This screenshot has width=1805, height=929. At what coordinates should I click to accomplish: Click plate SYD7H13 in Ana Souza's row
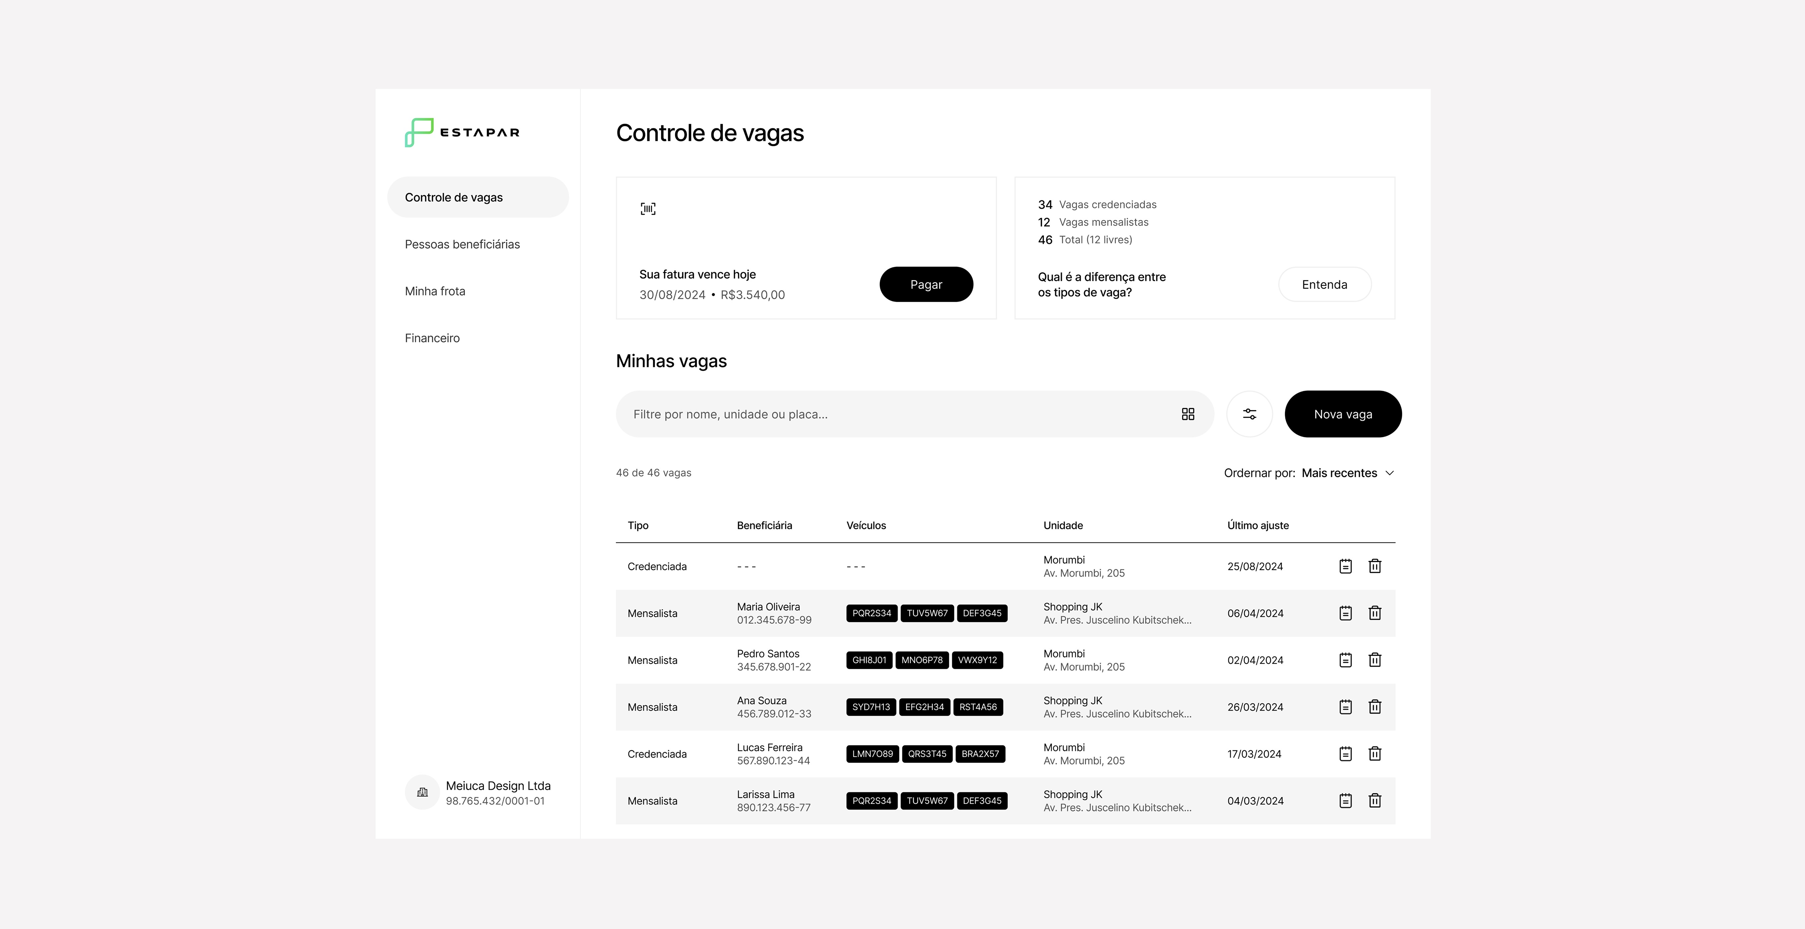click(x=871, y=707)
